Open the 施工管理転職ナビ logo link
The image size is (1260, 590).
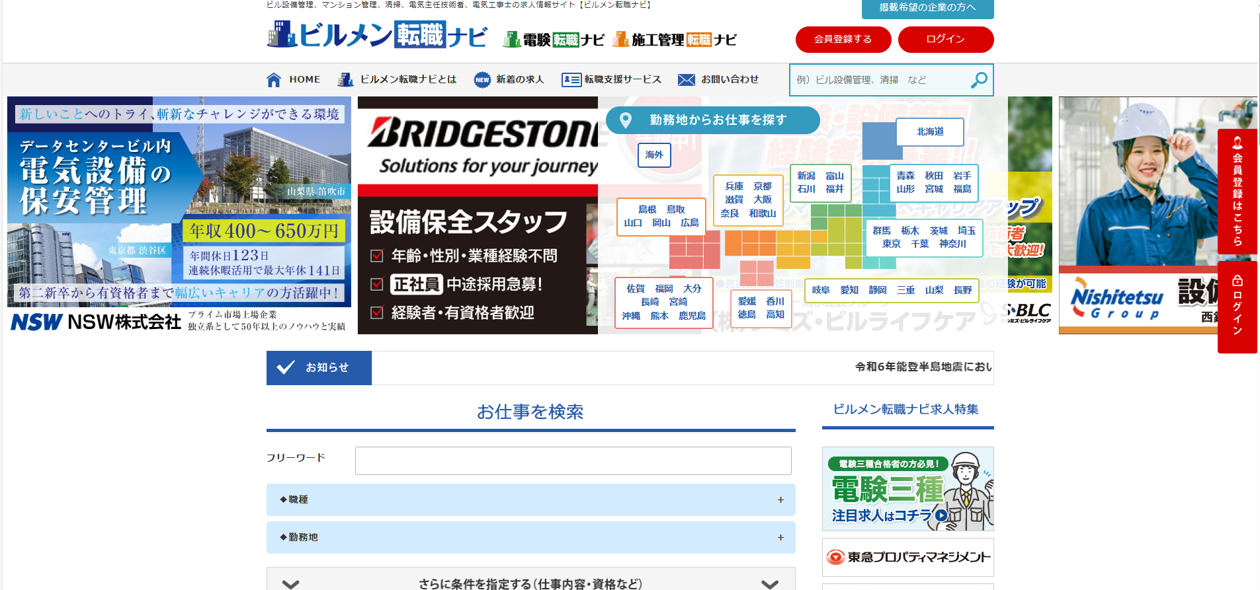674,40
